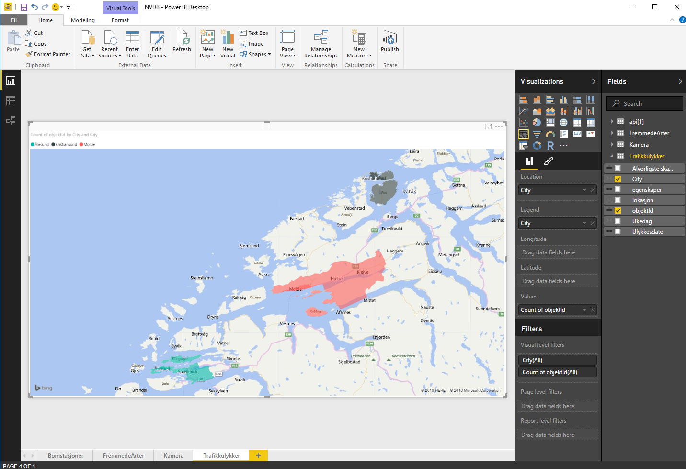This screenshot has width=686, height=469.
Task: Check the Ulykkesdato field checkbox
Action: pos(618,231)
